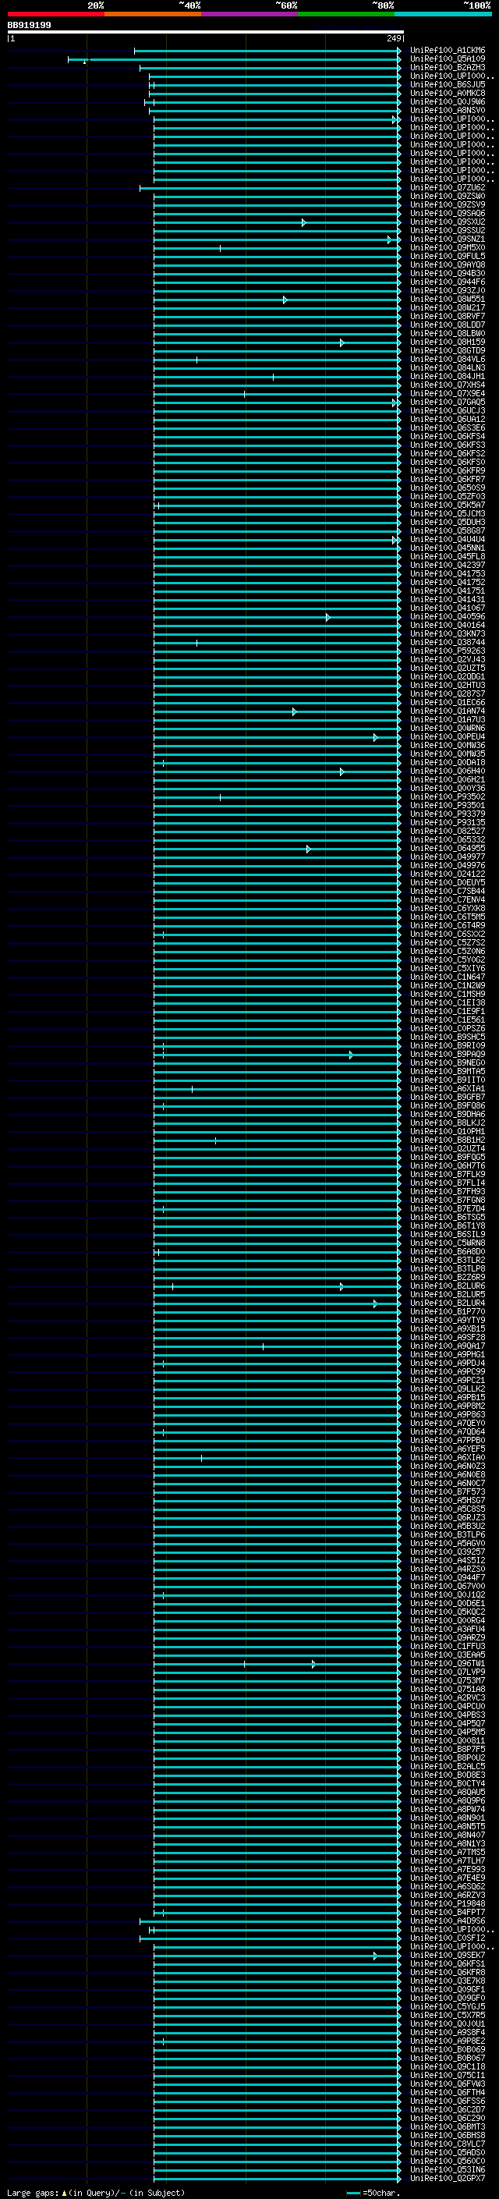Open hit UniRef100_Q9SAQ6

tap(448, 214)
